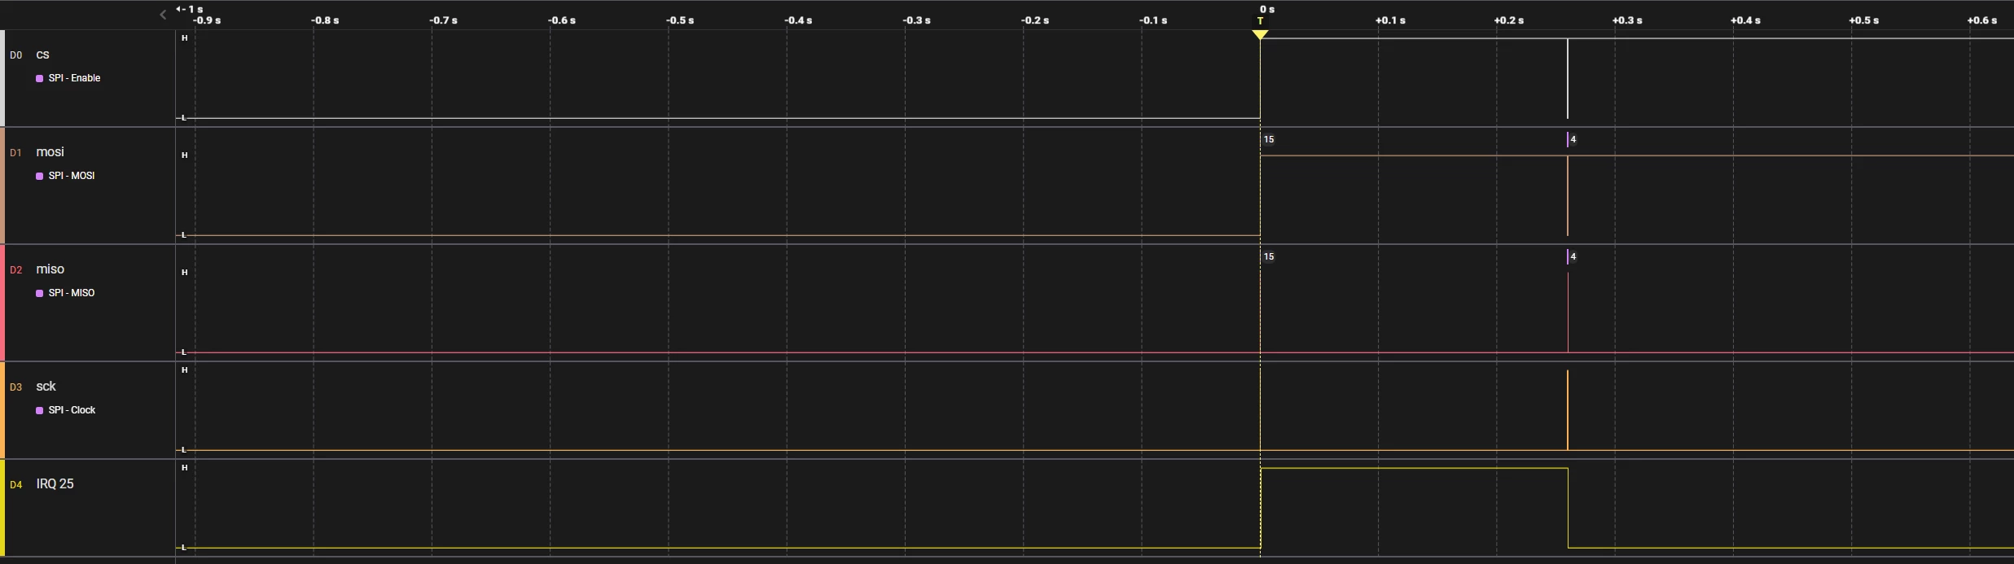Click the decoded 4 bubble on miso
Image resolution: width=2014 pixels, height=564 pixels.
[x=1573, y=257]
